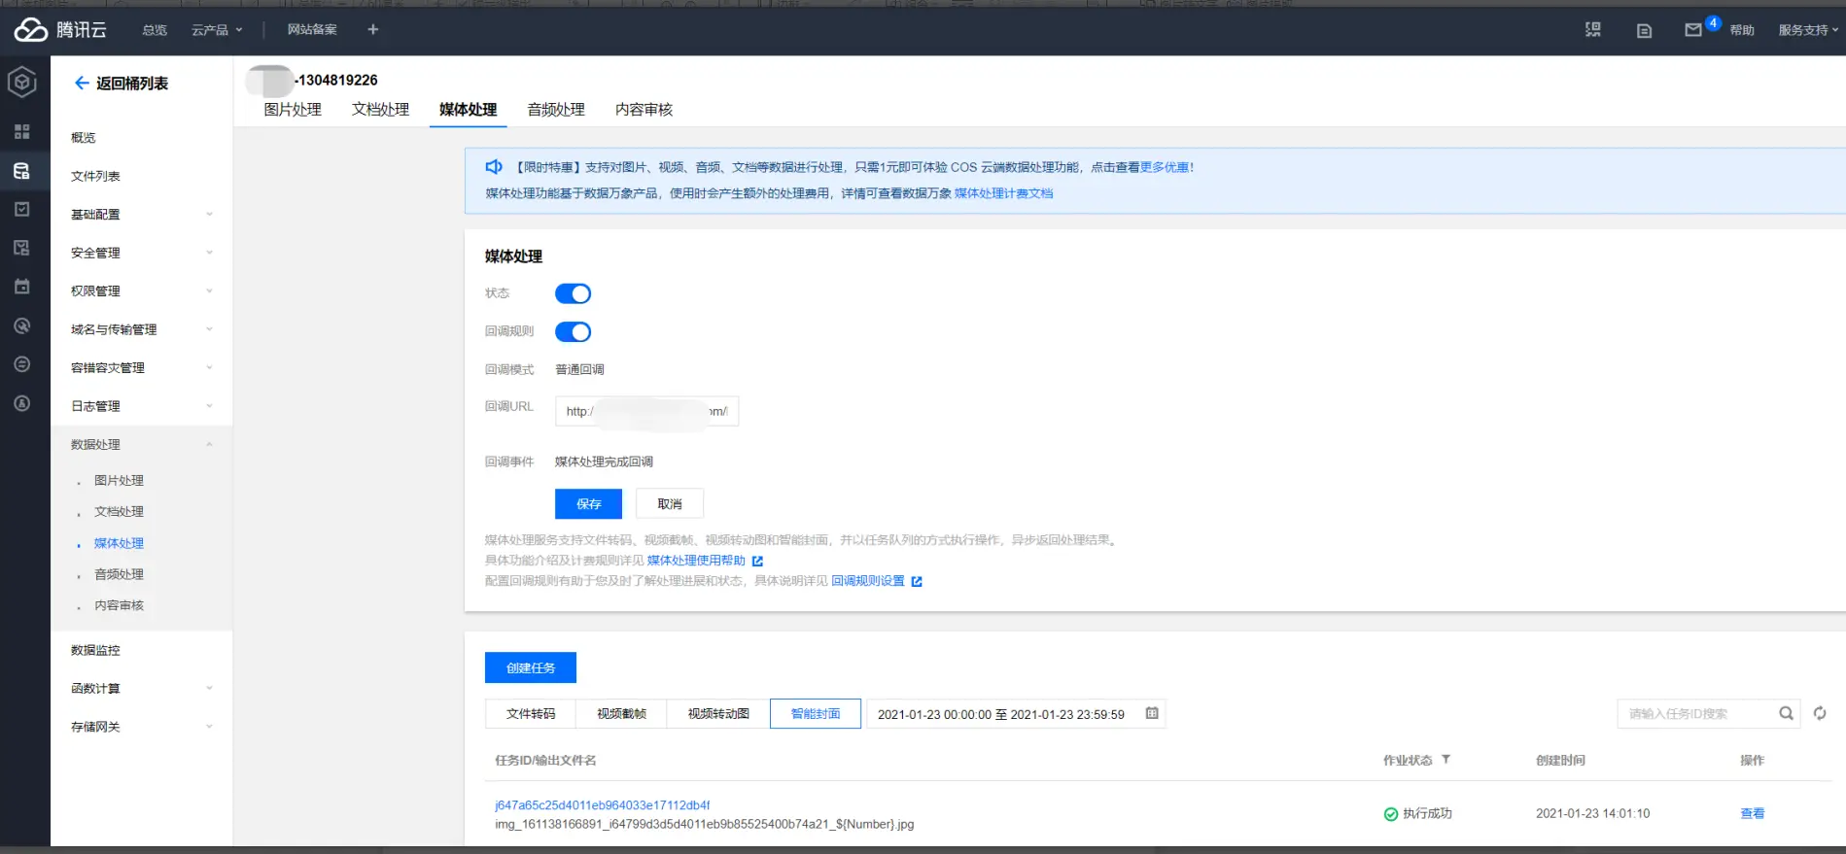Select 音频处理 under 数据处理 in sidebar
Viewport: 1846px width, 854px height.
coord(119,574)
